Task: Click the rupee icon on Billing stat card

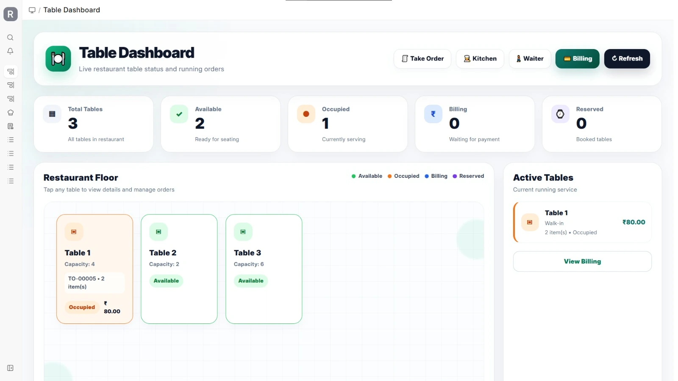Action: [x=433, y=114]
